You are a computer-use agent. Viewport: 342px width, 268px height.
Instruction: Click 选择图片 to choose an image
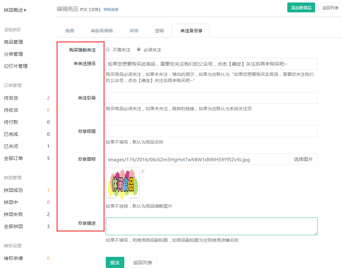click(x=303, y=159)
